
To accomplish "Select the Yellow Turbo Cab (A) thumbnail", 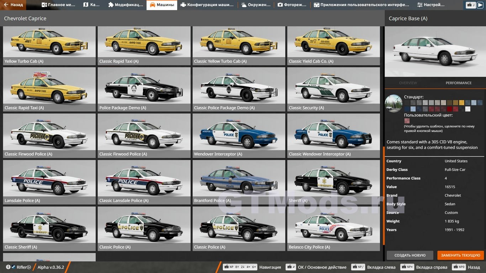I will coord(49,45).
